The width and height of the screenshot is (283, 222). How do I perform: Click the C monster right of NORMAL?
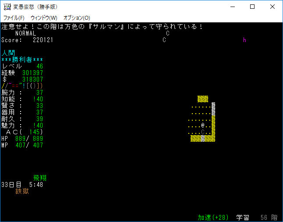coord(168,33)
